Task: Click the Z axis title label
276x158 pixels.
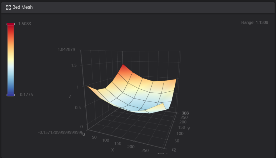Action: tap(70, 97)
